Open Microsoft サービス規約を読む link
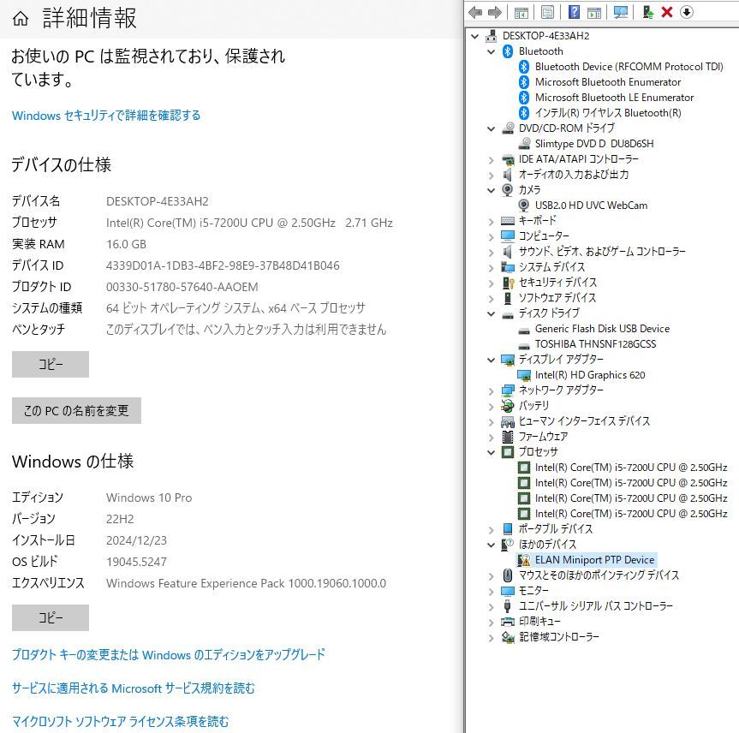 (x=134, y=688)
